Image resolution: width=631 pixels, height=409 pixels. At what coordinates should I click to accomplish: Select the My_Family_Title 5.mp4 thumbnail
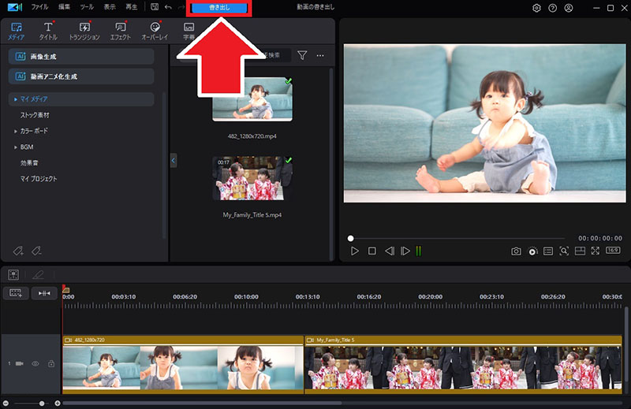tap(252, 178)
